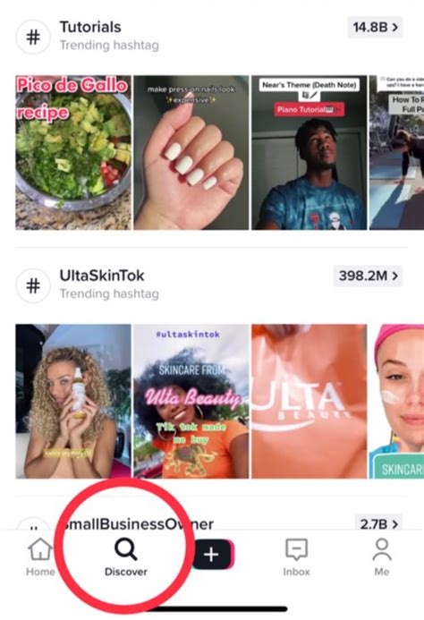The image size is (424, 620).
Task: Open the pink headband skincare video
Action: coord(396,402)
